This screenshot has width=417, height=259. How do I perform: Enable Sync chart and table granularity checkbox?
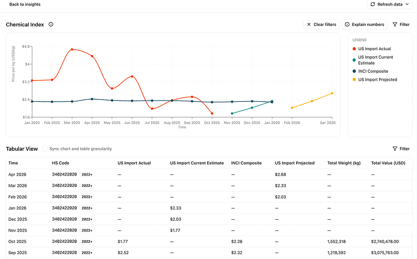click(45, 149)
